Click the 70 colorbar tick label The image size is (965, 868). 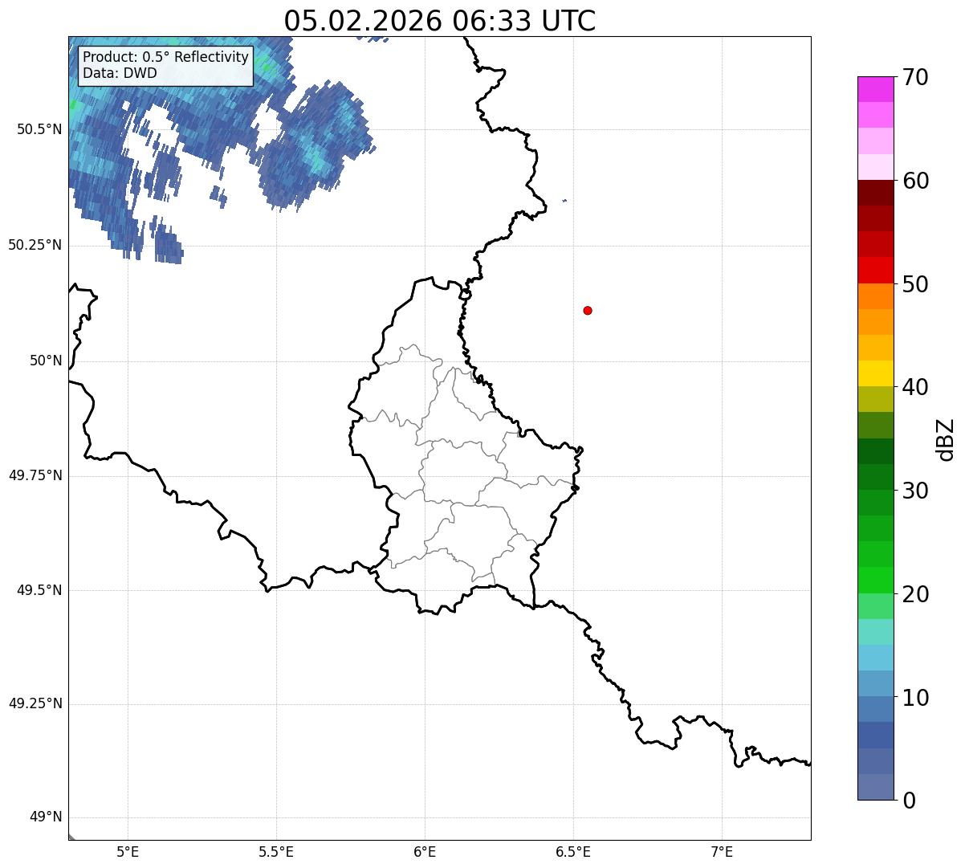pos(915,78)
